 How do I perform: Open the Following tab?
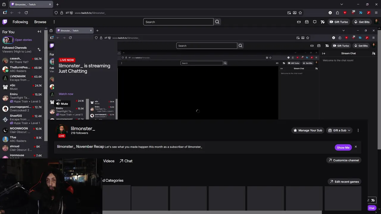[x=20, y=22]
